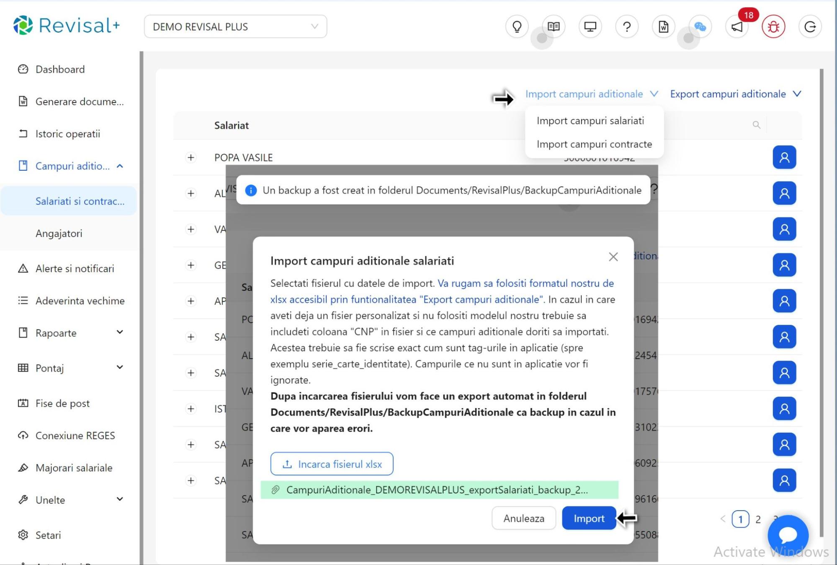
Task: Click the red bug report icon
Action: tap(773, 27)
